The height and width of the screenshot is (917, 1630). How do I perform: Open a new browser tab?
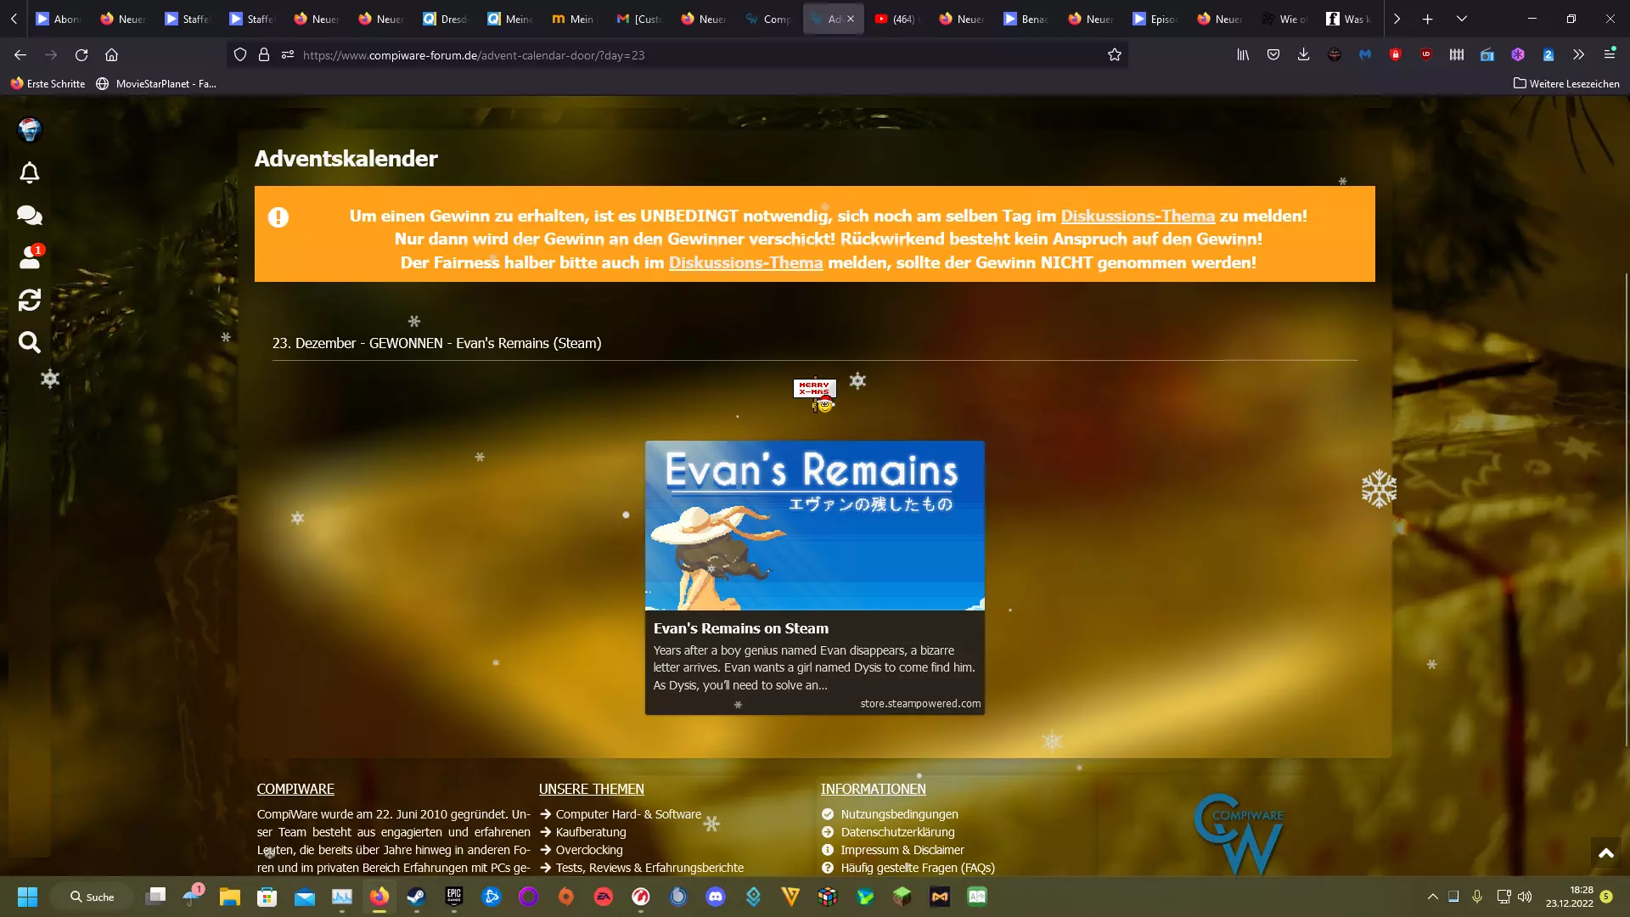[1428, 19]
